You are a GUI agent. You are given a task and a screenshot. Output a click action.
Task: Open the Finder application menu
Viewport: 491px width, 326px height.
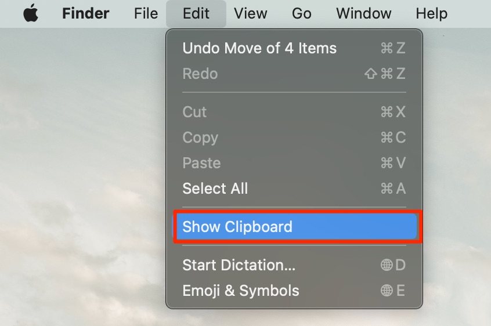85,13
